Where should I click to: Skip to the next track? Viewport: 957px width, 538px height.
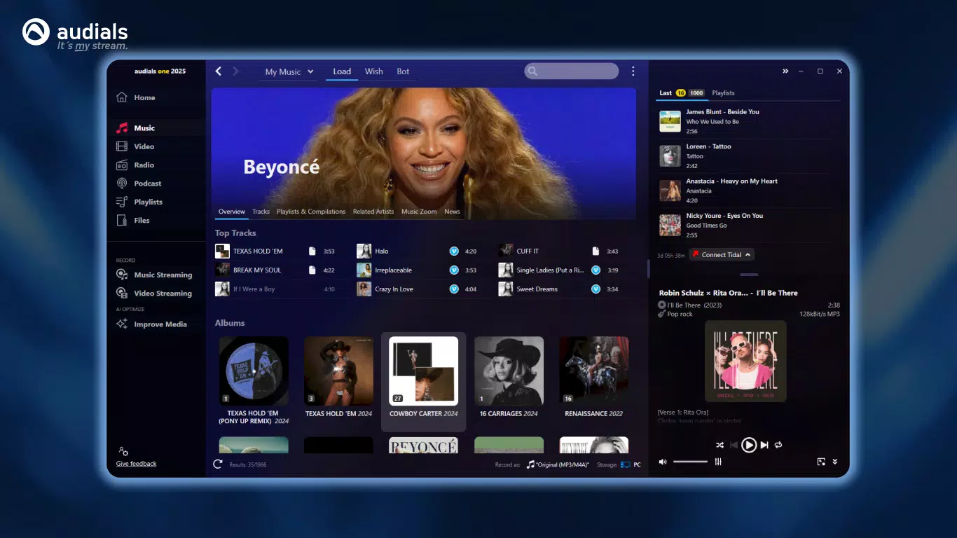765,445
